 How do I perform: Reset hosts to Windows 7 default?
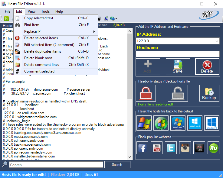coord(178,123)
